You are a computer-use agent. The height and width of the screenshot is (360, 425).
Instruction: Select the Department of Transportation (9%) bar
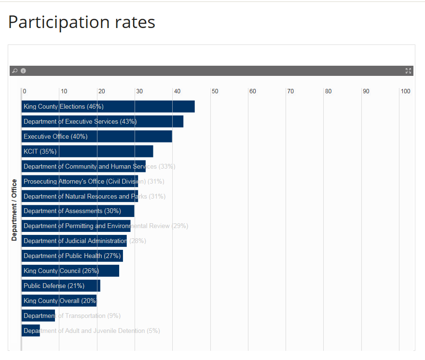pos(38,316)
